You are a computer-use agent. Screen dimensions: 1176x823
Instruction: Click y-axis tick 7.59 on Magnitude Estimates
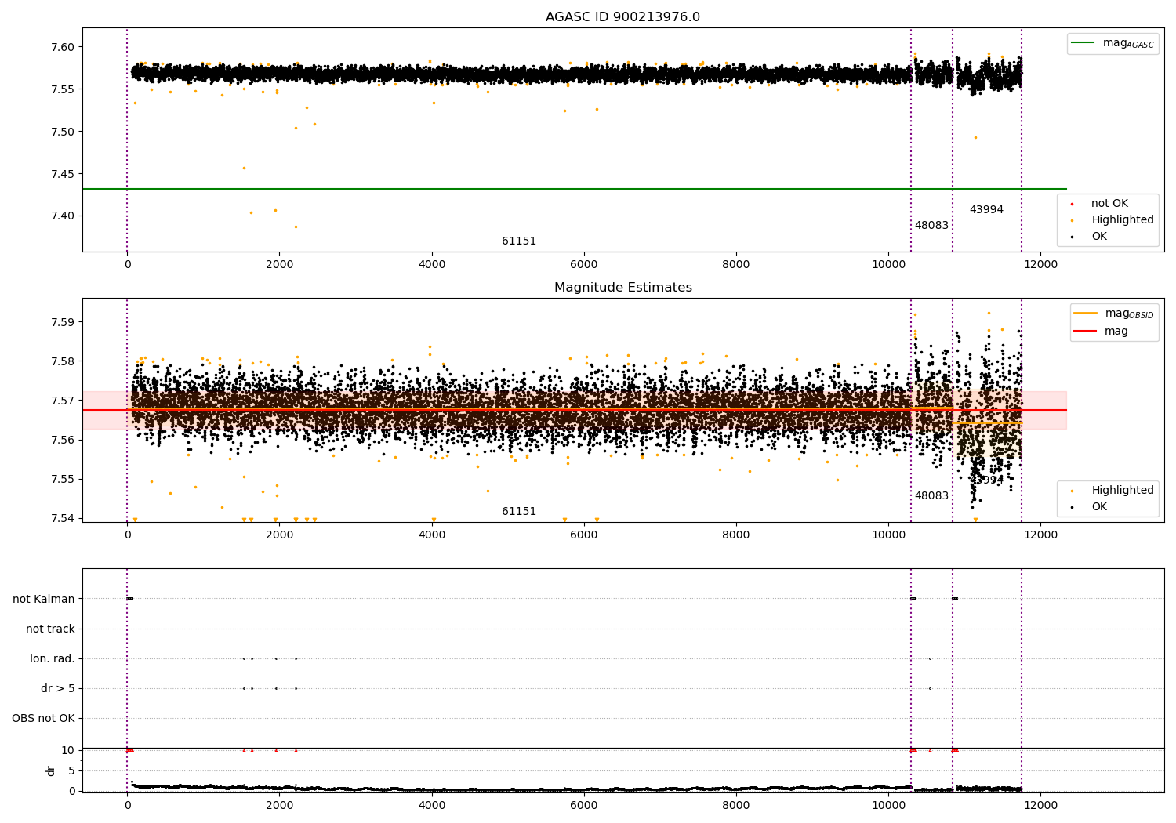(63, 322)
